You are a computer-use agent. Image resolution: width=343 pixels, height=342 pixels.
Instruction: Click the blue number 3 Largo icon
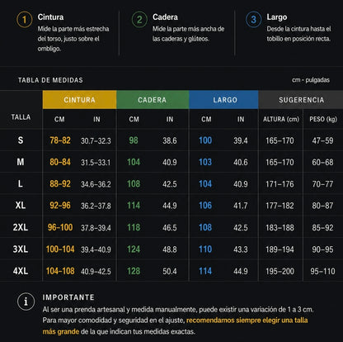253,20
